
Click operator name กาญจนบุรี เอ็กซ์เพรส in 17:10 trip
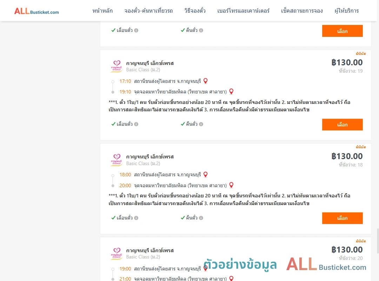(150, 63)
